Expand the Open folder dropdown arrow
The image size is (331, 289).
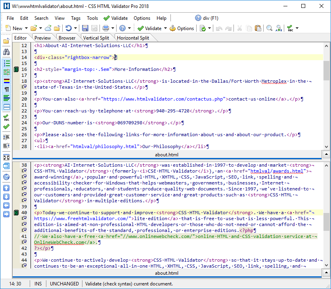pos(40,29)
